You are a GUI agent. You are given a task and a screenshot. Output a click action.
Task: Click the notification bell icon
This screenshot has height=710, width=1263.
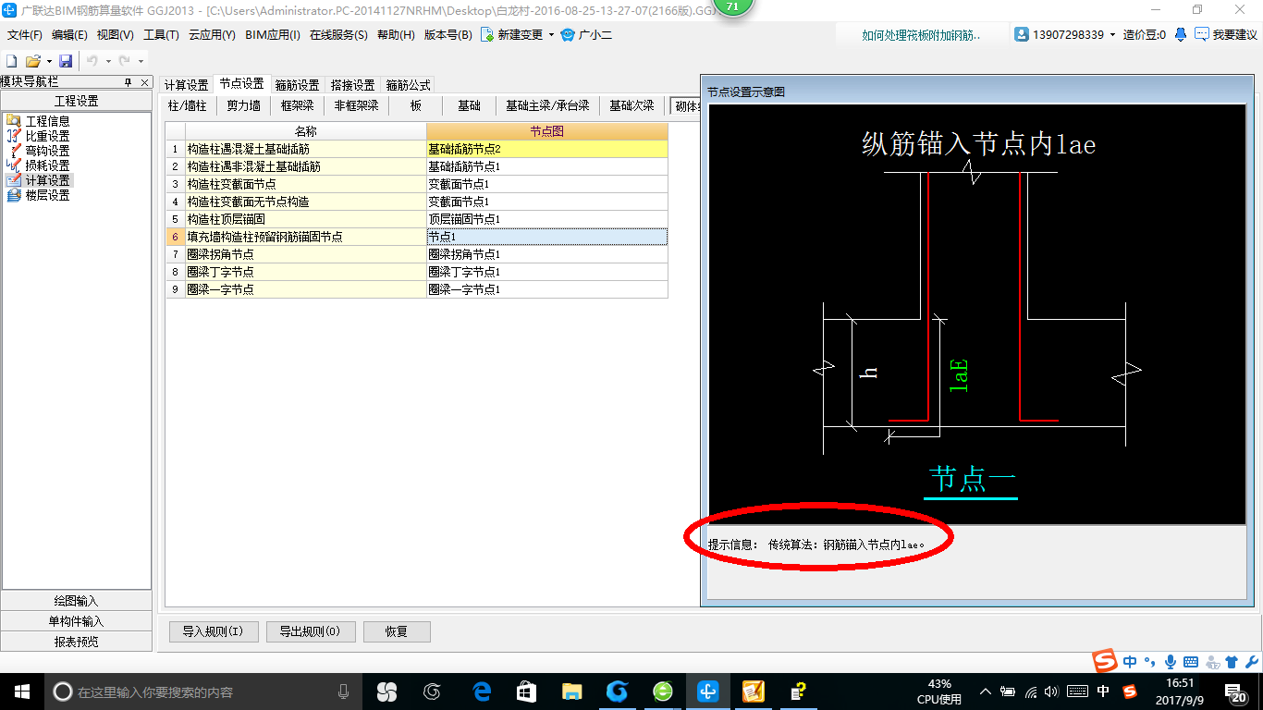pyautogui.click(x=1181, y=35)
